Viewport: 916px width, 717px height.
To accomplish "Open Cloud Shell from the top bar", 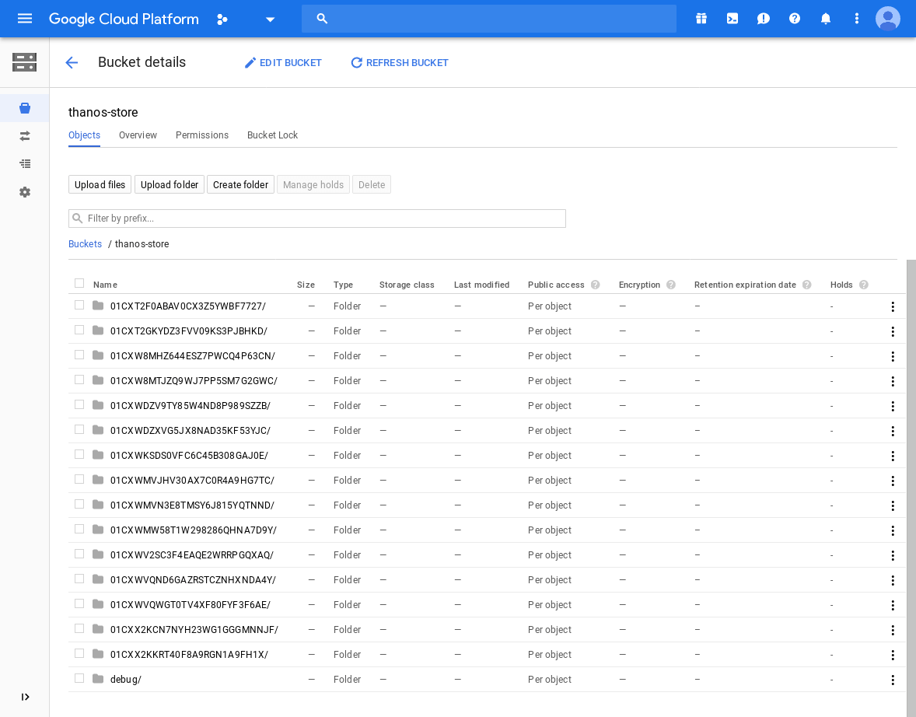I will pyautogui.click(x=732, y=19).
